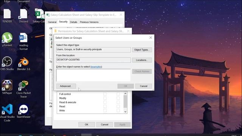Click OK in the Permissions dialog
This screenshot has width=242, height=136.
pyautogui.click(x=87, y=124)
